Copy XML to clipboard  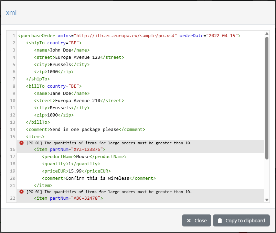[241, 220]
